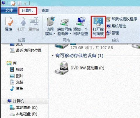The image size is (140, 118).
Task: Expand the Access media (访问媒体) dropdown
Action: [x=54, y=34]
